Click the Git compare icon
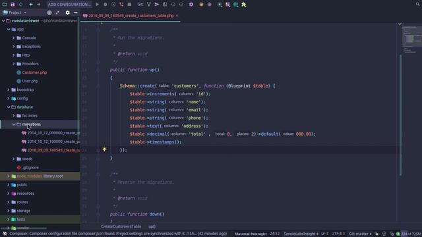This screenshot has width=422, height=237. coord(165,5)
